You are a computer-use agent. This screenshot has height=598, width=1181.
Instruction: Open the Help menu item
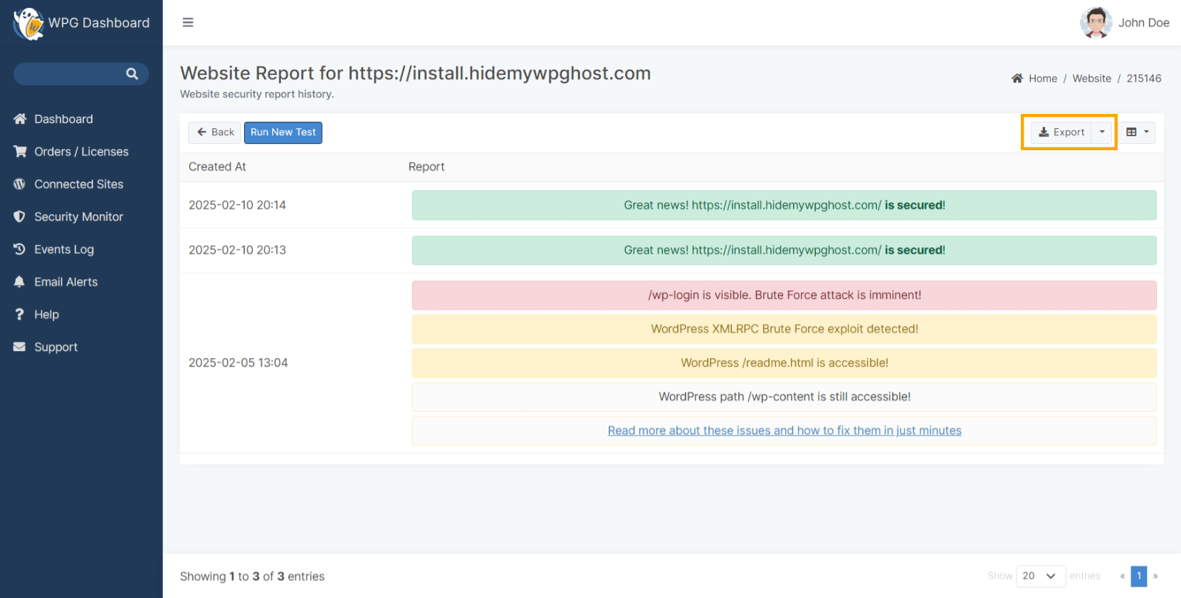tap(46, 315)
